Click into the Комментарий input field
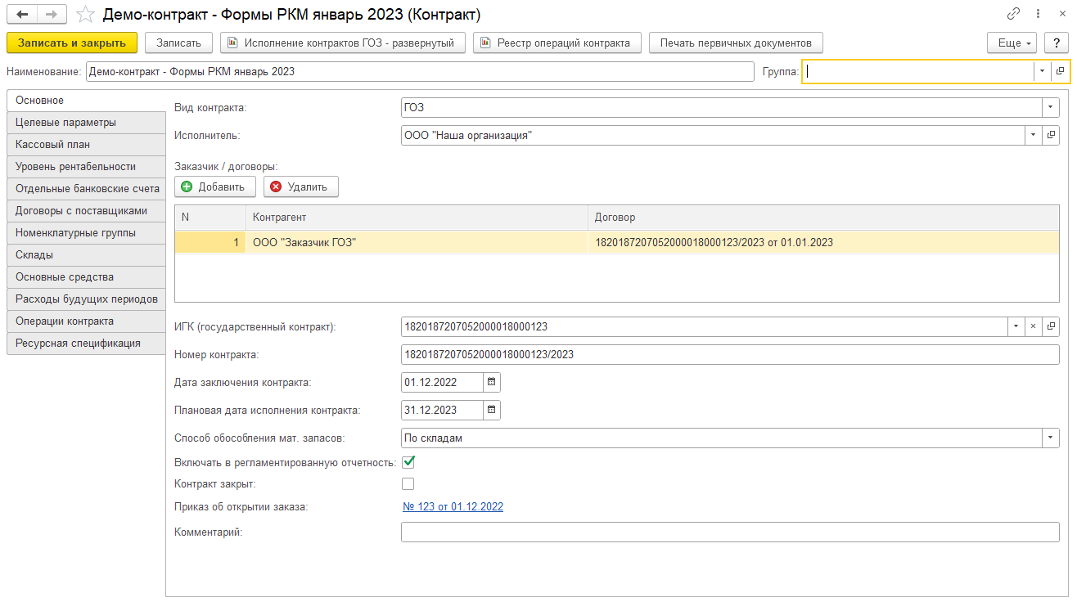This screenshot has height=602, width=1077. point(729,532)
